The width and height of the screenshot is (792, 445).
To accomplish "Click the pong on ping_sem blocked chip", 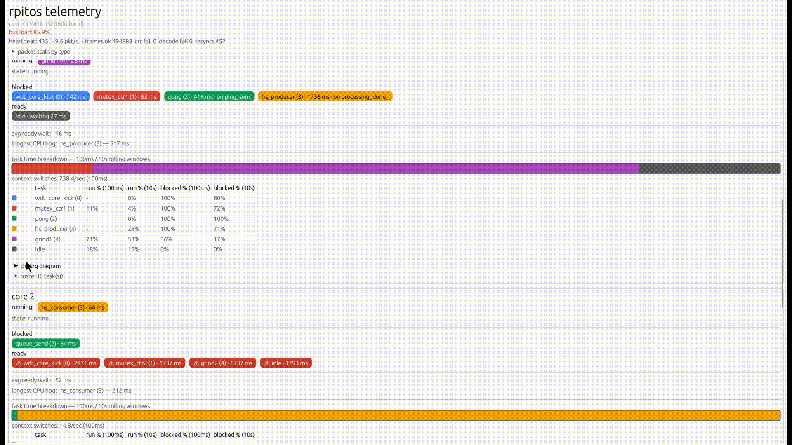I will (209, 96).
